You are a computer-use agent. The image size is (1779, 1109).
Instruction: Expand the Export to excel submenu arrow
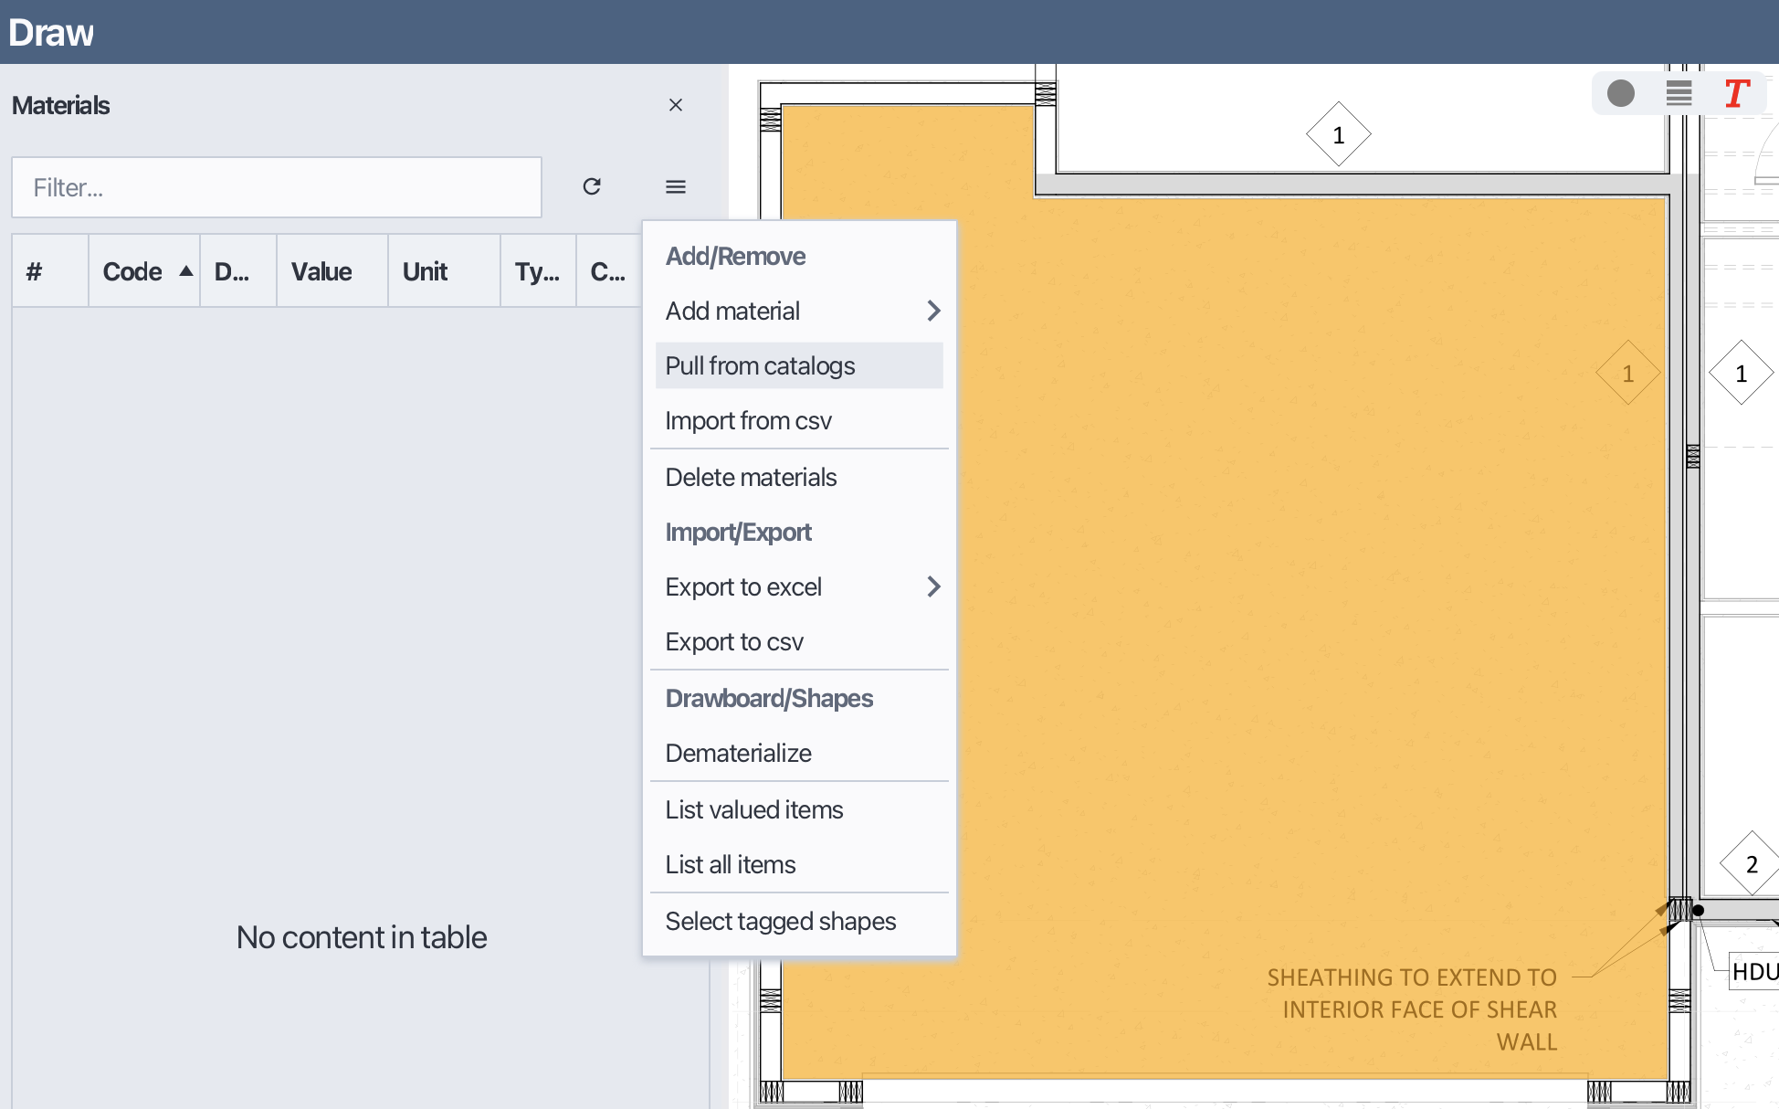[x=933, y=586]
